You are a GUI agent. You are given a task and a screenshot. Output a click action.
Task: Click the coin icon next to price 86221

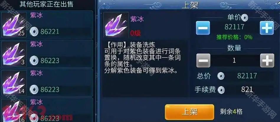point(34,32)
